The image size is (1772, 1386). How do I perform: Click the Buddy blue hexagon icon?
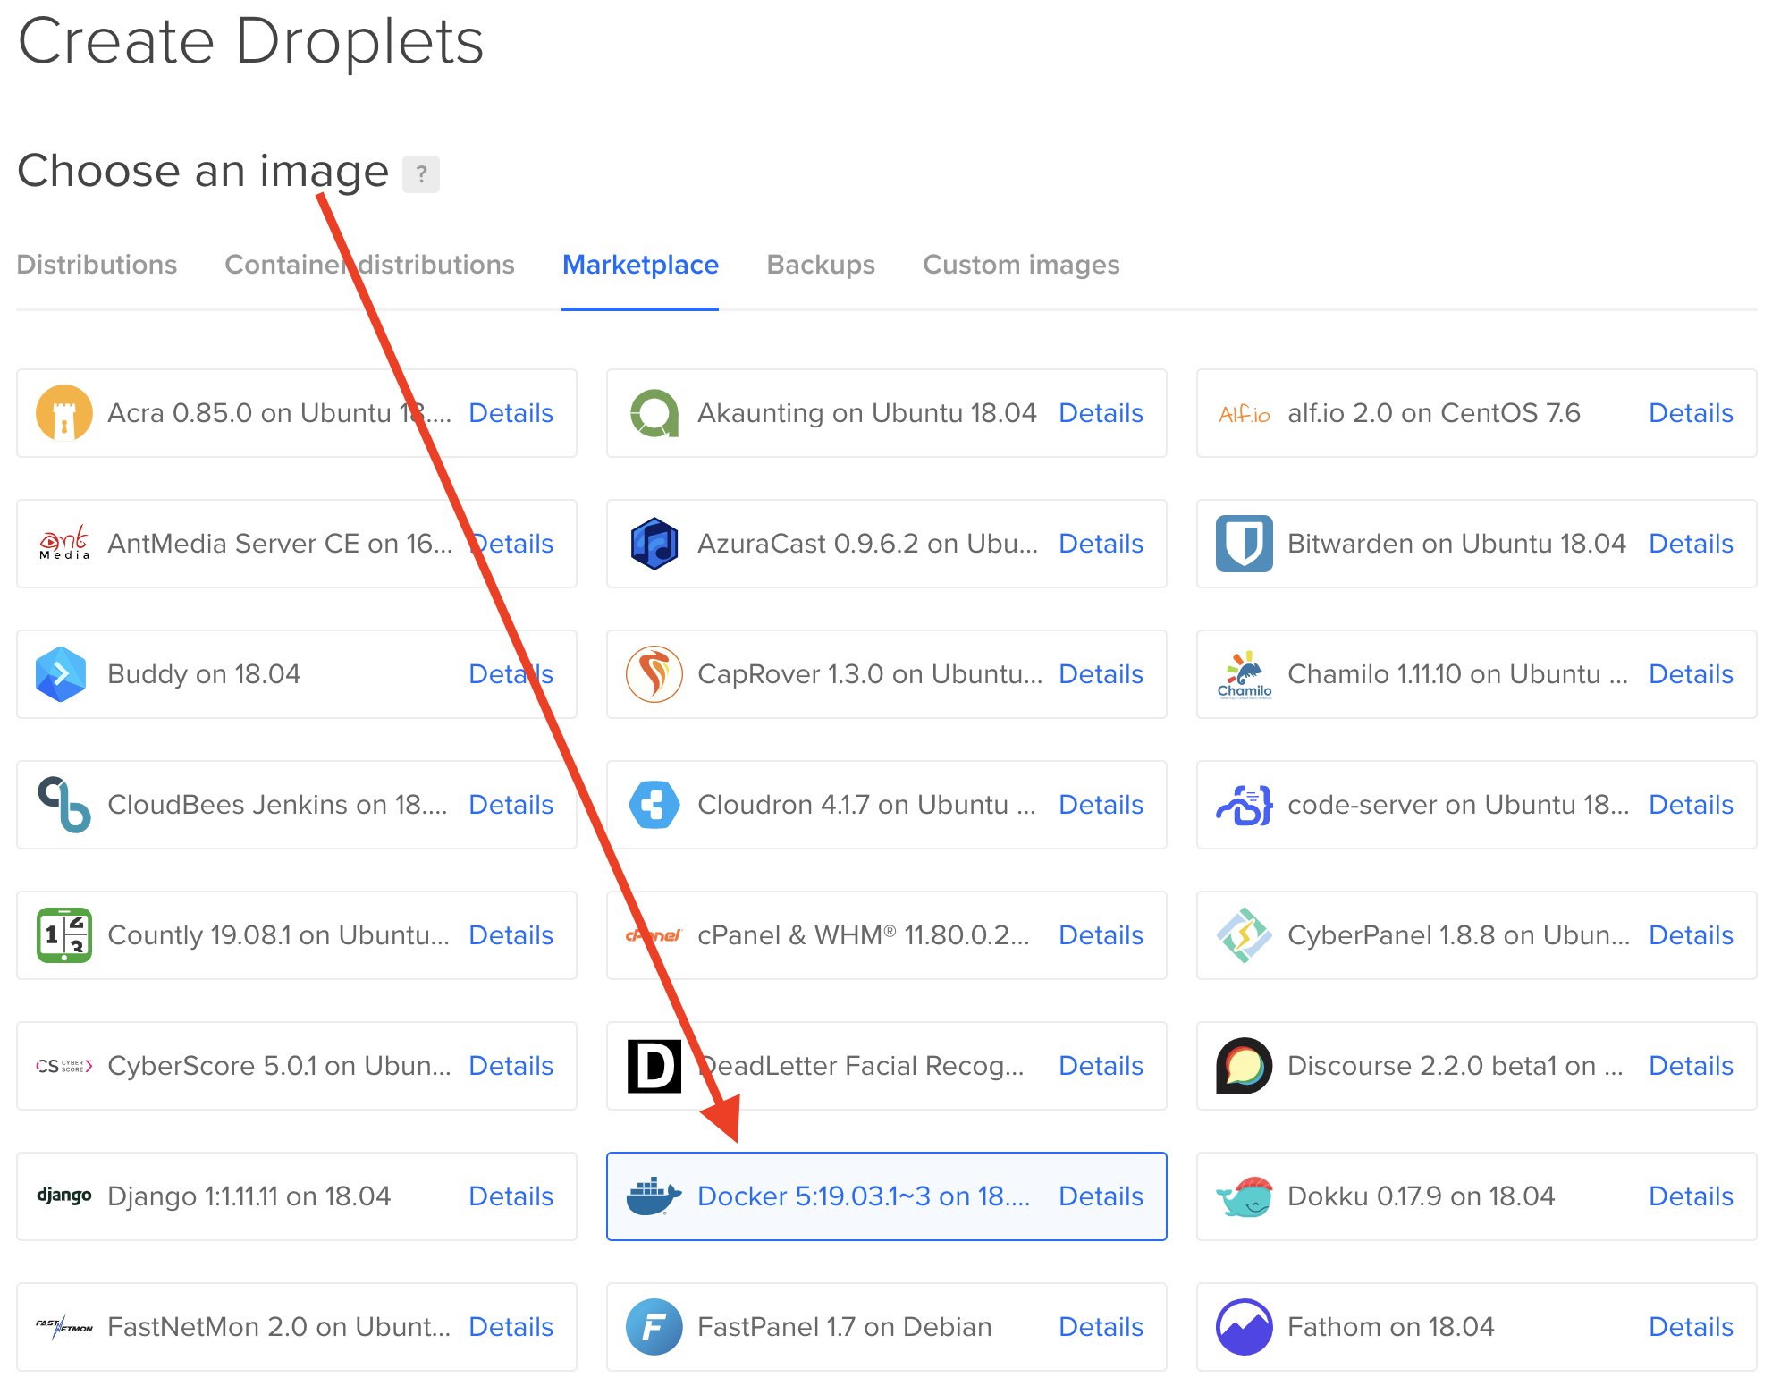tap(61, 674)
